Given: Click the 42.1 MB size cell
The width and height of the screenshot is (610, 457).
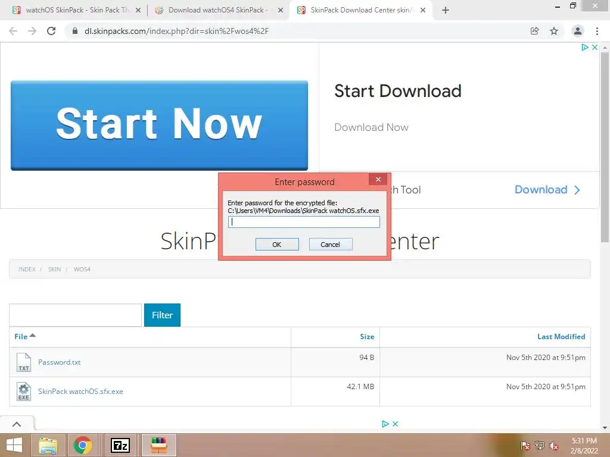Looking at the screenshot, I should (360, 387).
